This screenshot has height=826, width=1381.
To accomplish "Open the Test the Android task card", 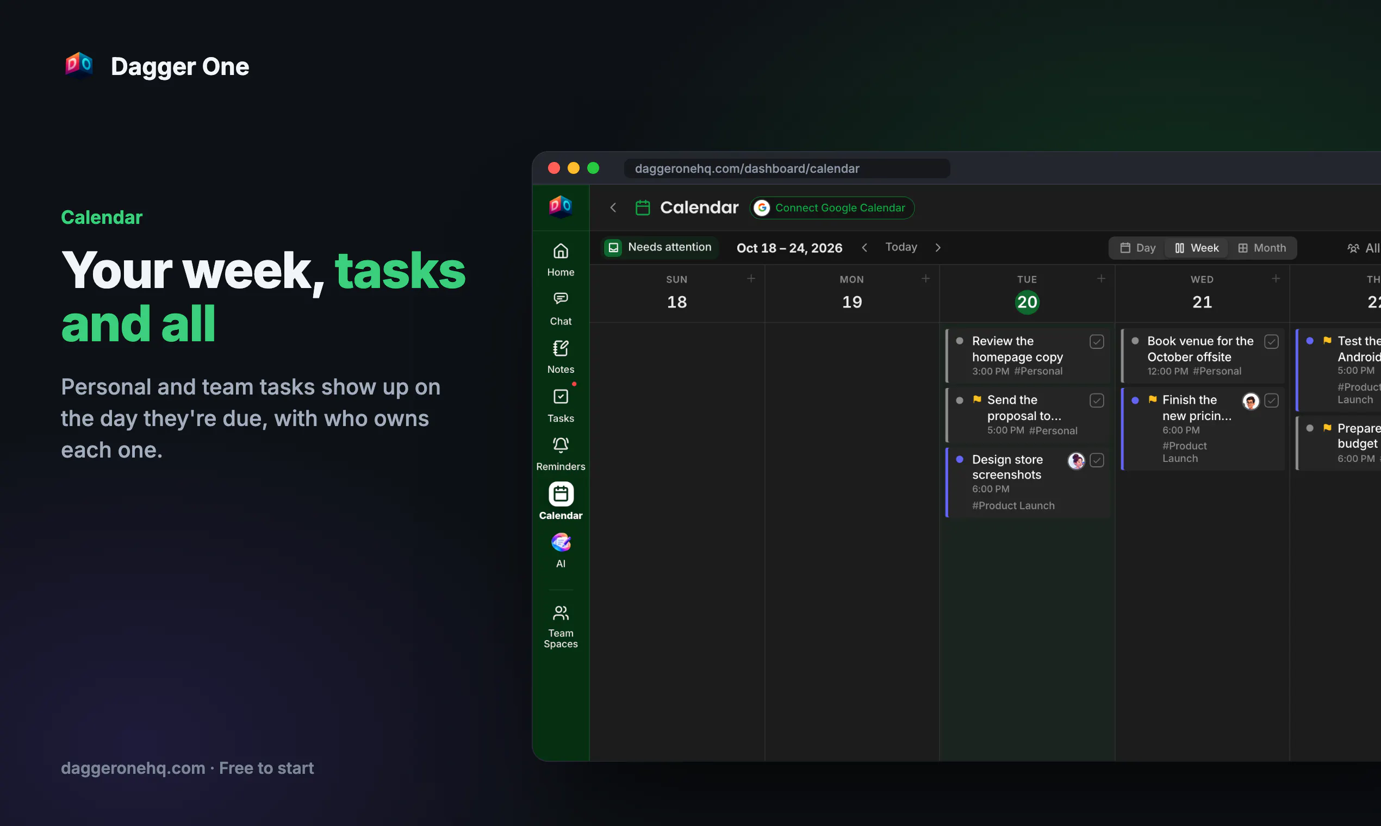I will (x=1339, y=370).
